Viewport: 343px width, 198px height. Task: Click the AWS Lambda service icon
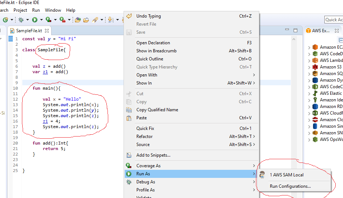[315, 60]
